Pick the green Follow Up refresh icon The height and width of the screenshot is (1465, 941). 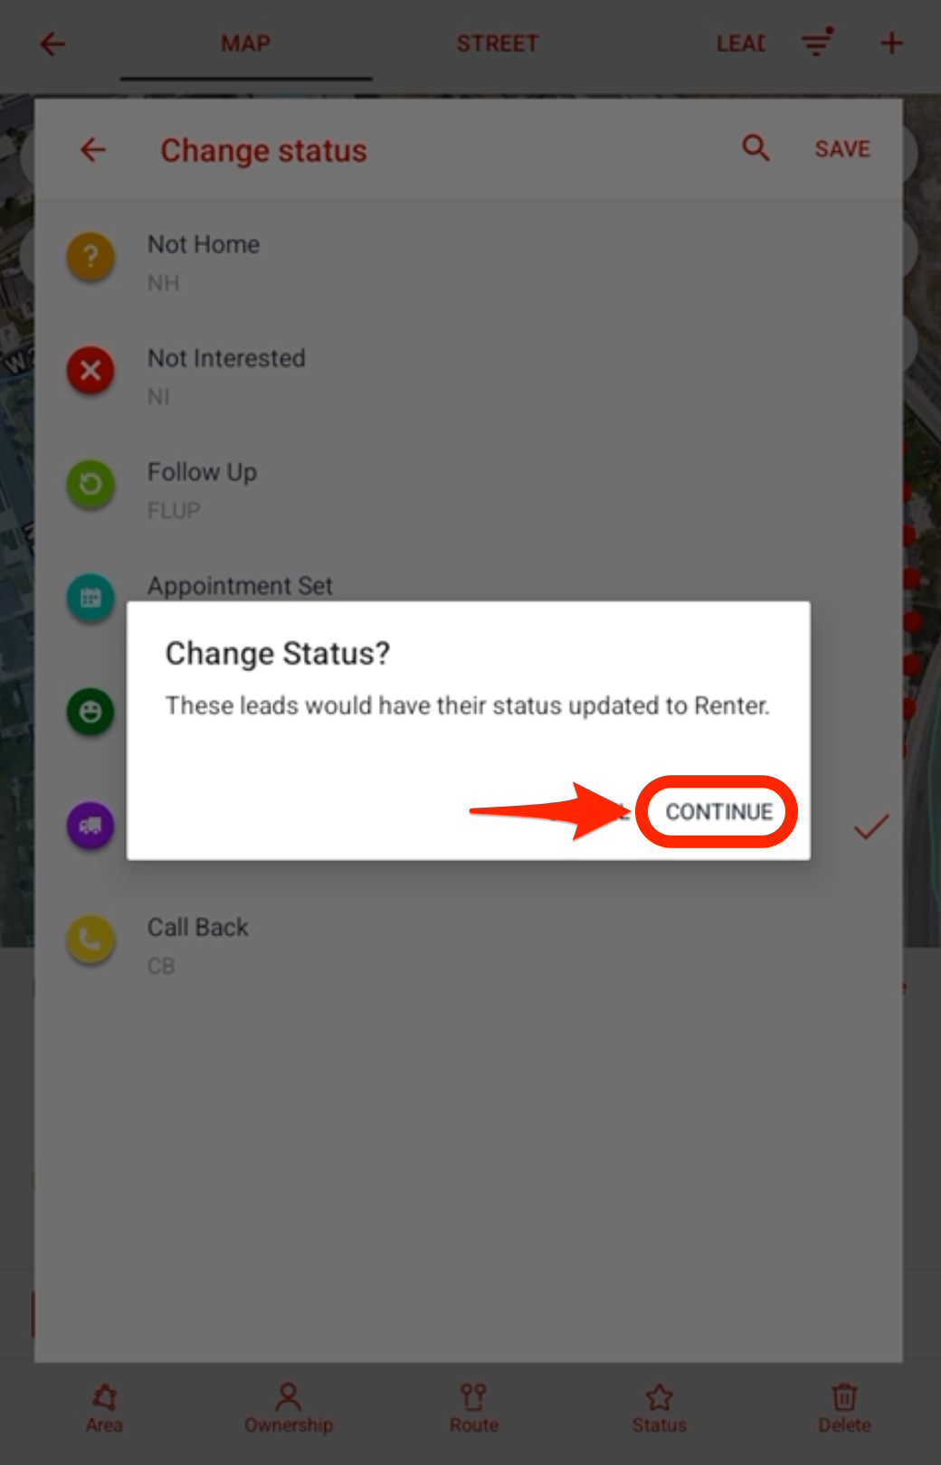coord(90,484)
